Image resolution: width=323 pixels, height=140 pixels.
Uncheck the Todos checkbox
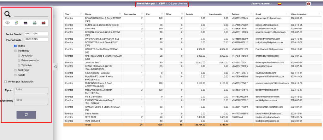[15, 46]
